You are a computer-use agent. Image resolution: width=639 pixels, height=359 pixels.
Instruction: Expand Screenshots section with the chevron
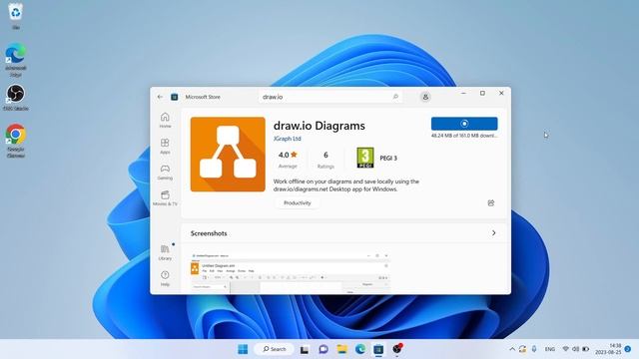click(x=494, y=233)
